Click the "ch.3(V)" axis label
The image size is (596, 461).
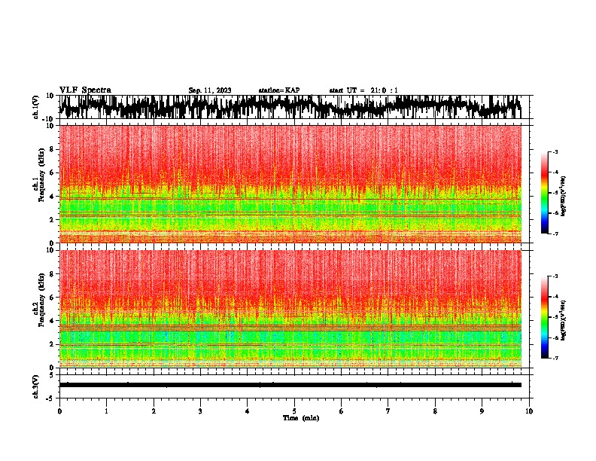tap(36, 386)
